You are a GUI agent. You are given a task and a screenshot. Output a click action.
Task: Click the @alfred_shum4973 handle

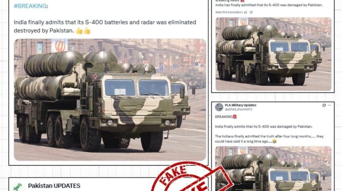point(238,109)
